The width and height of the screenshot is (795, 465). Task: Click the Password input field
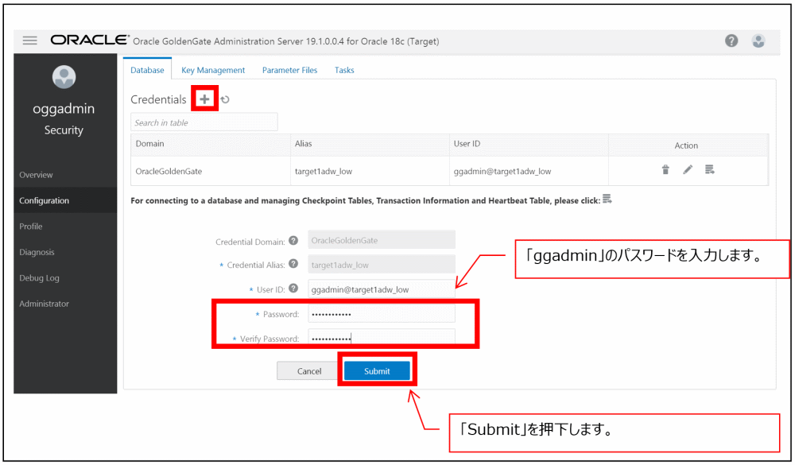pos(382,314)
